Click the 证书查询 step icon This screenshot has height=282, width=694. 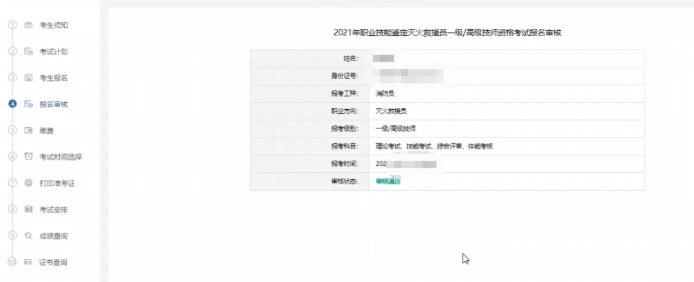click(x=28, y=262)
